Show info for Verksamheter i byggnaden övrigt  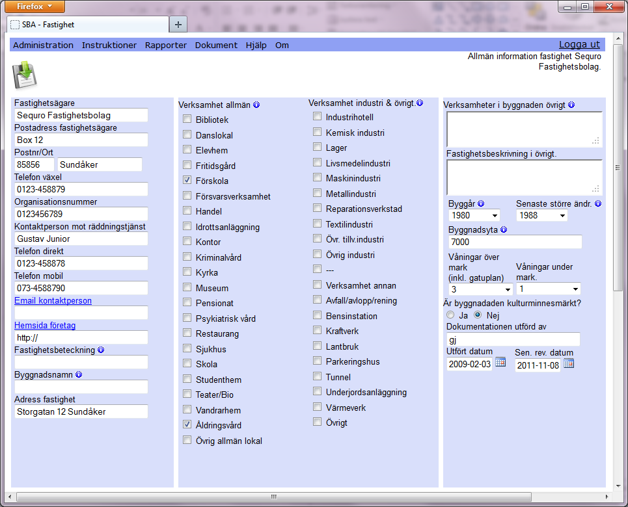coord(571,105)
